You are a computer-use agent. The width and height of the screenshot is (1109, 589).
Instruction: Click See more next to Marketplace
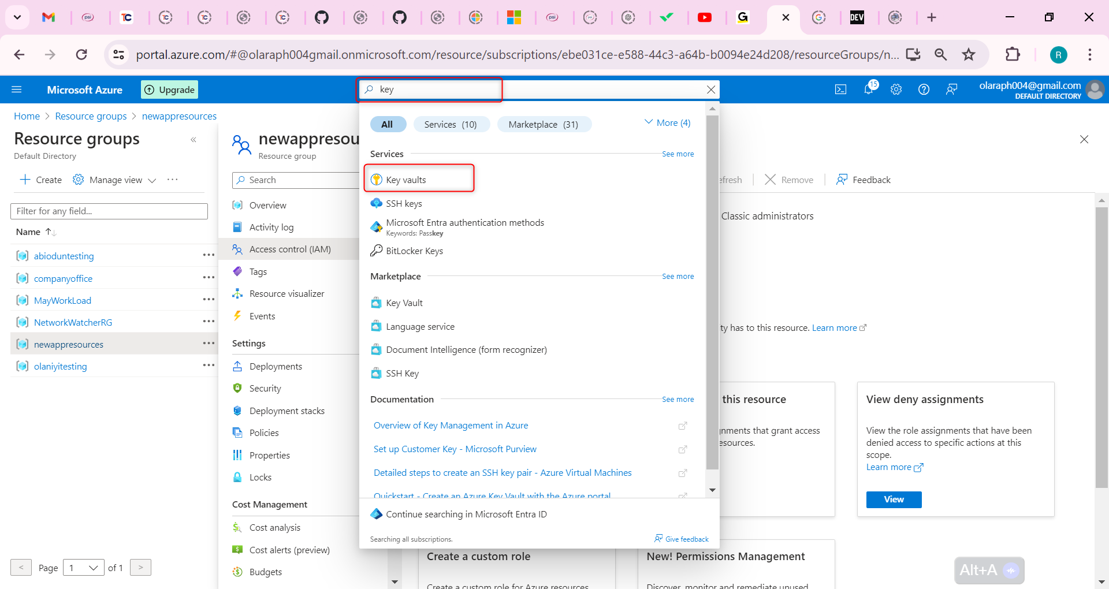pyautogui.click(x=678, y=277)
